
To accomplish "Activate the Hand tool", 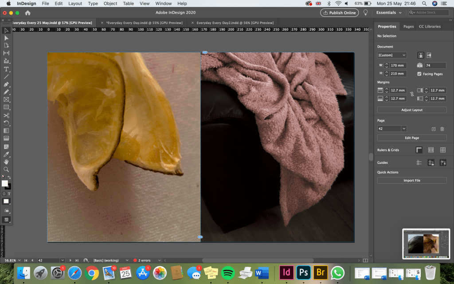I will click(x=6, y=162).
